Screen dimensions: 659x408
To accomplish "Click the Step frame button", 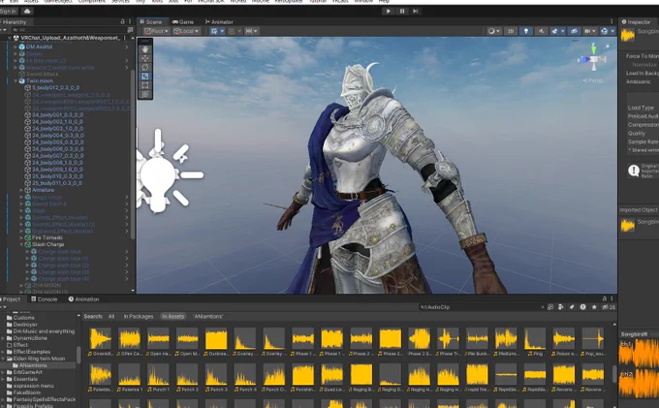I will click(415, 12).
